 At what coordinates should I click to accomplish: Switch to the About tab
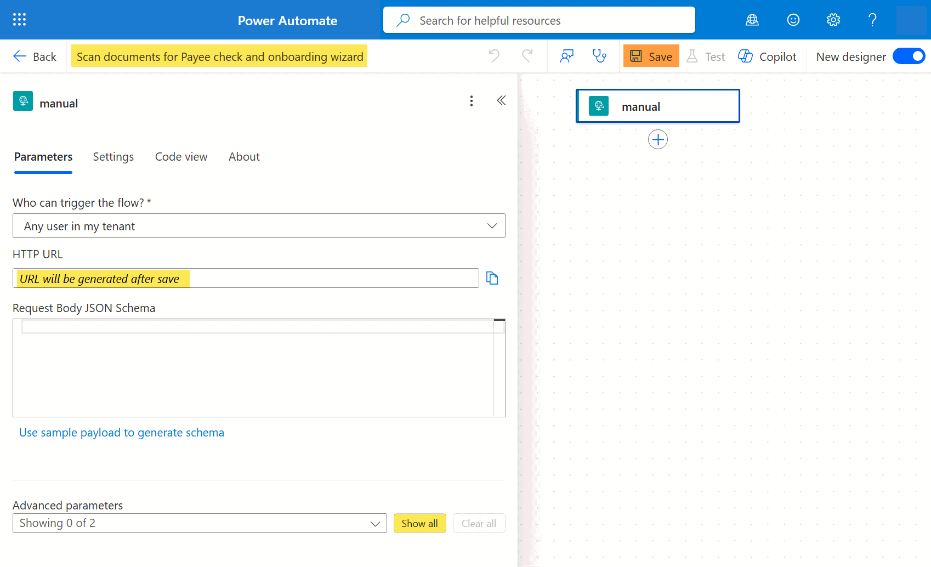click(x=244, y=157)
